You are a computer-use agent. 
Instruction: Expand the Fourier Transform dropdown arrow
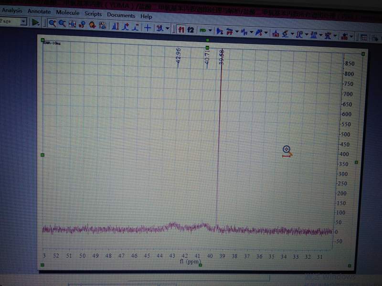pos(237,32)
